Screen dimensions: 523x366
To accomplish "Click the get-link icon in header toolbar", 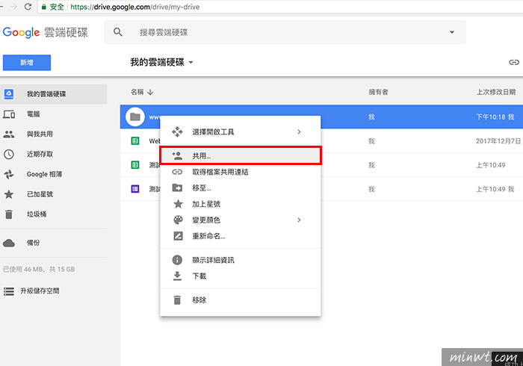I will [x=514, y=62].
